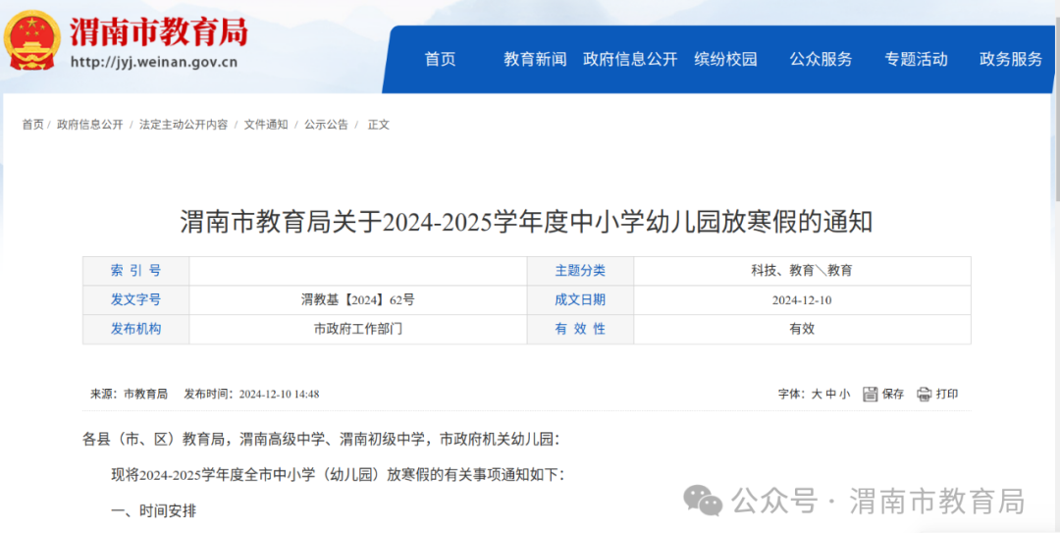
Task: Choose the 小 font size option
Action: 844,395
